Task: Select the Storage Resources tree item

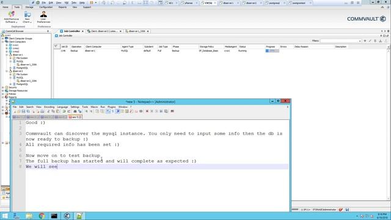Action: point(18,91)
